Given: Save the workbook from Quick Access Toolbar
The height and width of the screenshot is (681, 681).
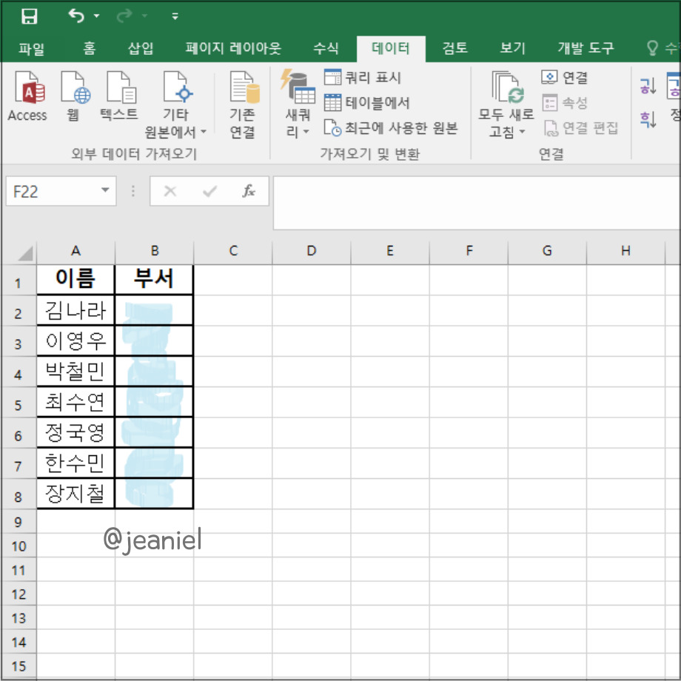Looking at the screenshot, I should [x=29, y=15].
